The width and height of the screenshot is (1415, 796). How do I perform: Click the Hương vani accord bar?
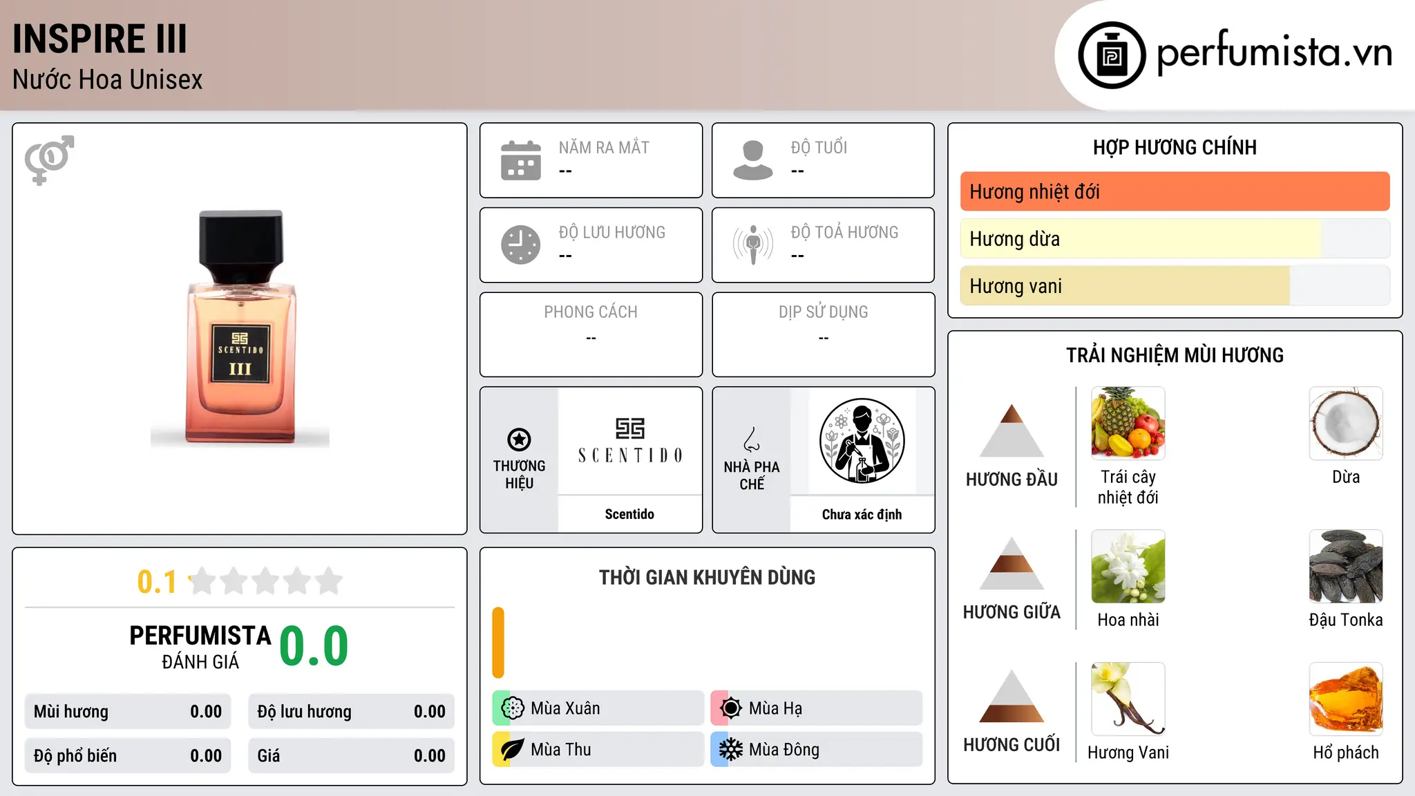1175,286
